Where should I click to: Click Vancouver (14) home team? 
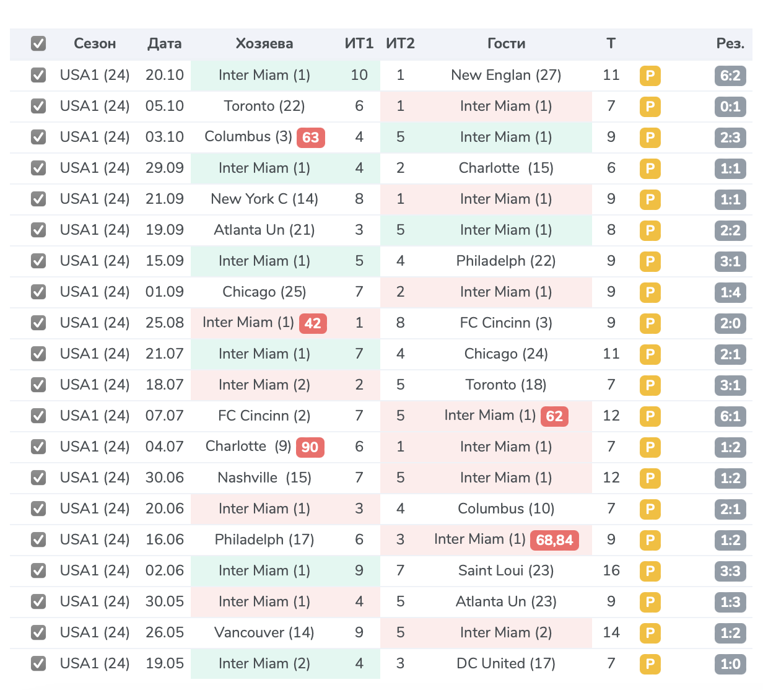click(264, 632)
